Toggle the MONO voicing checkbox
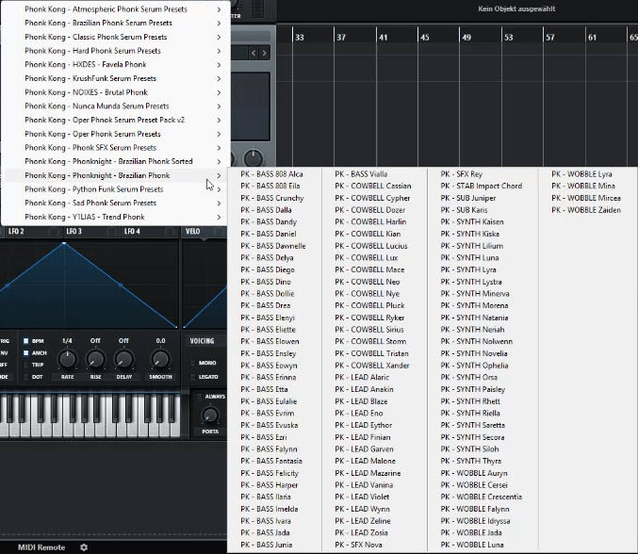This screenshot has width=638, height=554. (194, 362)
